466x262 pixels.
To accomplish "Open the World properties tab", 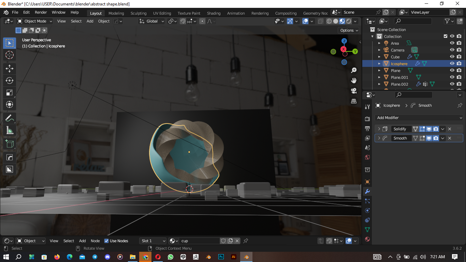I will [367, 157].
